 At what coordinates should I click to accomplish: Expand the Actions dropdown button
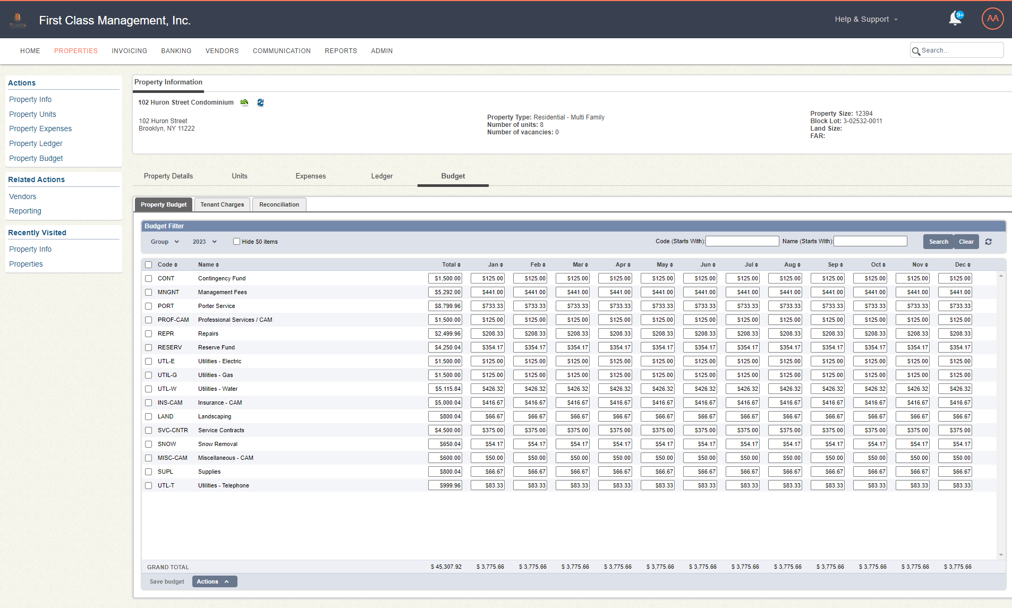214,581
